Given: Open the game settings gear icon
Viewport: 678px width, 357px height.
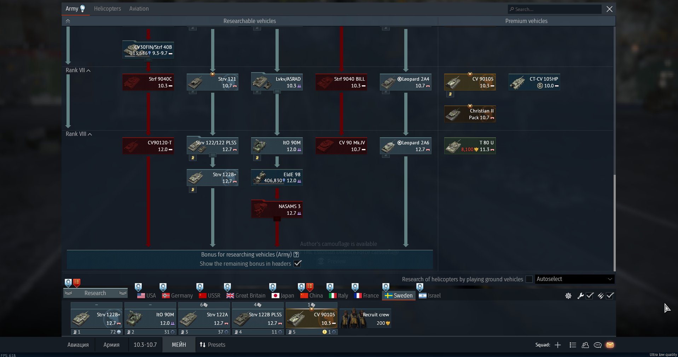Looking at the screenshot, I should point(568,296).
